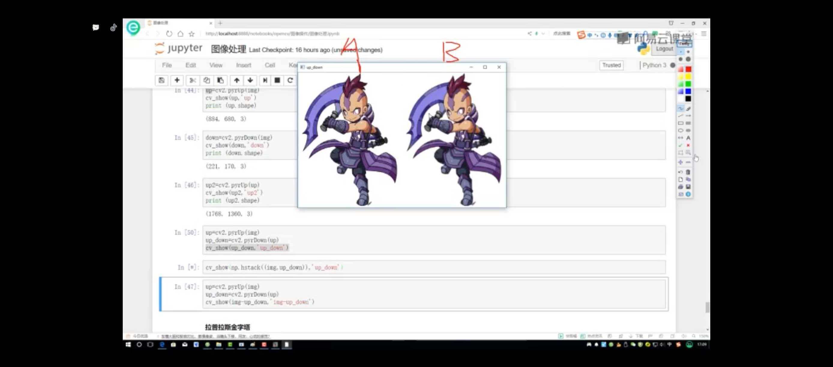Click the undo arrow in drawing palette
Image resolution: width=833 pixels, height=367 pixels.
click(681, 172)
